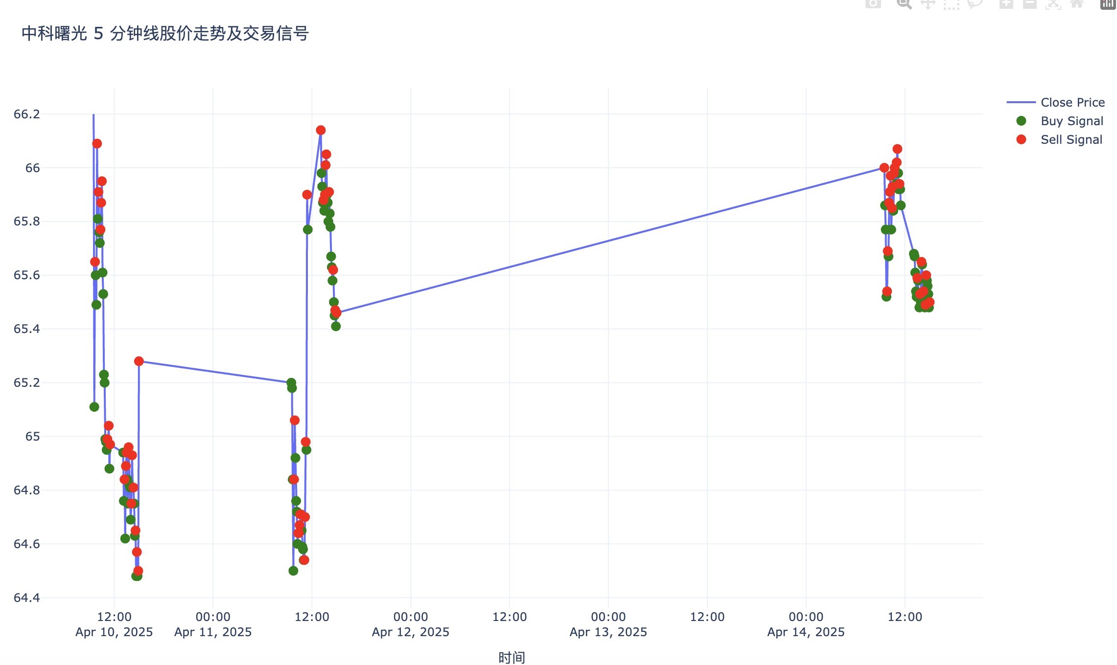Screen dimensions: 1117x665
Task: Click the lowest buy signal on Apr 11 morning
Action: click(293, 571)
